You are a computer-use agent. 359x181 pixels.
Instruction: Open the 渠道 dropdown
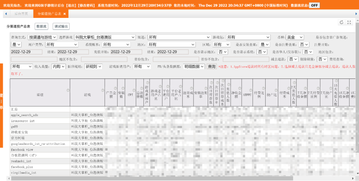coord(179,37)
